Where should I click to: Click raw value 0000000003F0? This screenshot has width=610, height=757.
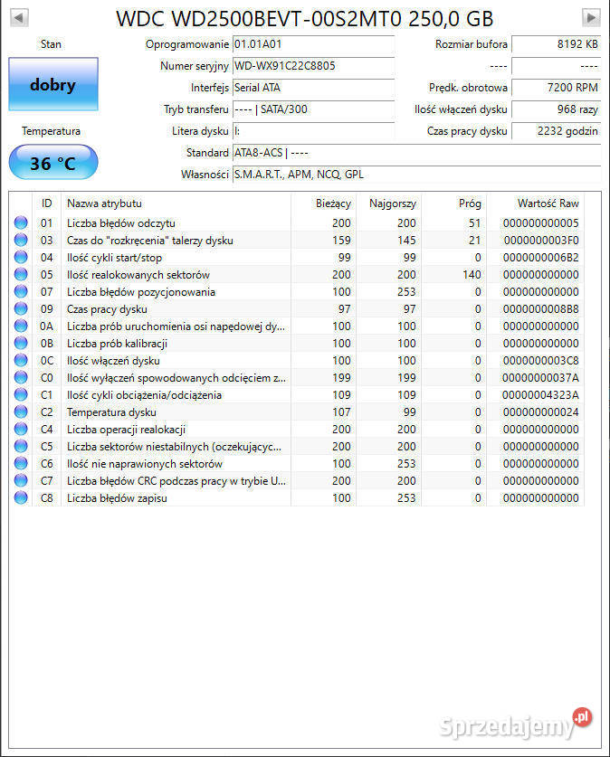click(x=541, y=240)
